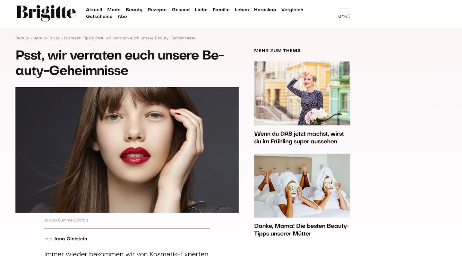This screenshot has height=256, width=462.
Task: Select Beauty in the navigation bar
Action: pyautogui.click(x=134, y=10)
